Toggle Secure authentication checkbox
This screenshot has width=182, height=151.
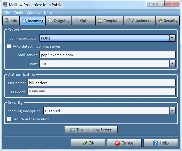(9, 119)
